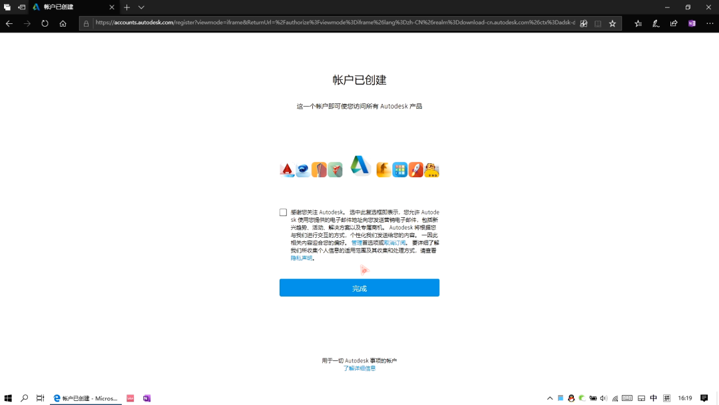Viewport: 719px width, 405px height.
Task: Click the add notes pen icon
Action: (x=656, y=23)
